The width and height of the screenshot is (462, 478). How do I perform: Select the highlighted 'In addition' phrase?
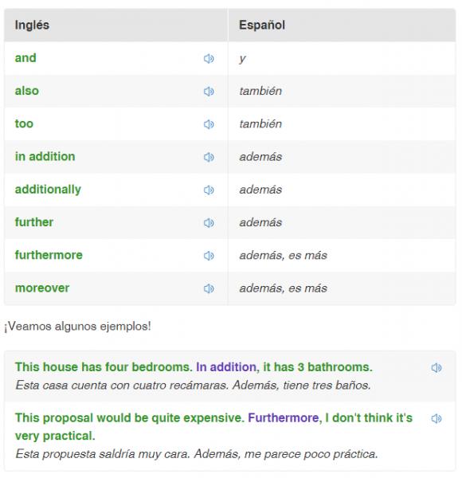226,367
